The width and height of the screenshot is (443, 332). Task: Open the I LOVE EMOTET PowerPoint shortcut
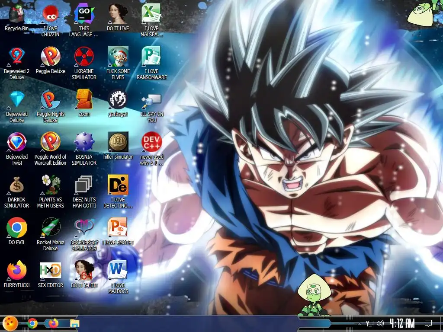118,232
